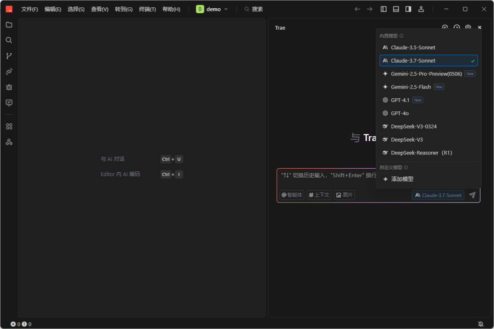
Task: Open the AI panel settings gear icon
Action: coord(468,28)
